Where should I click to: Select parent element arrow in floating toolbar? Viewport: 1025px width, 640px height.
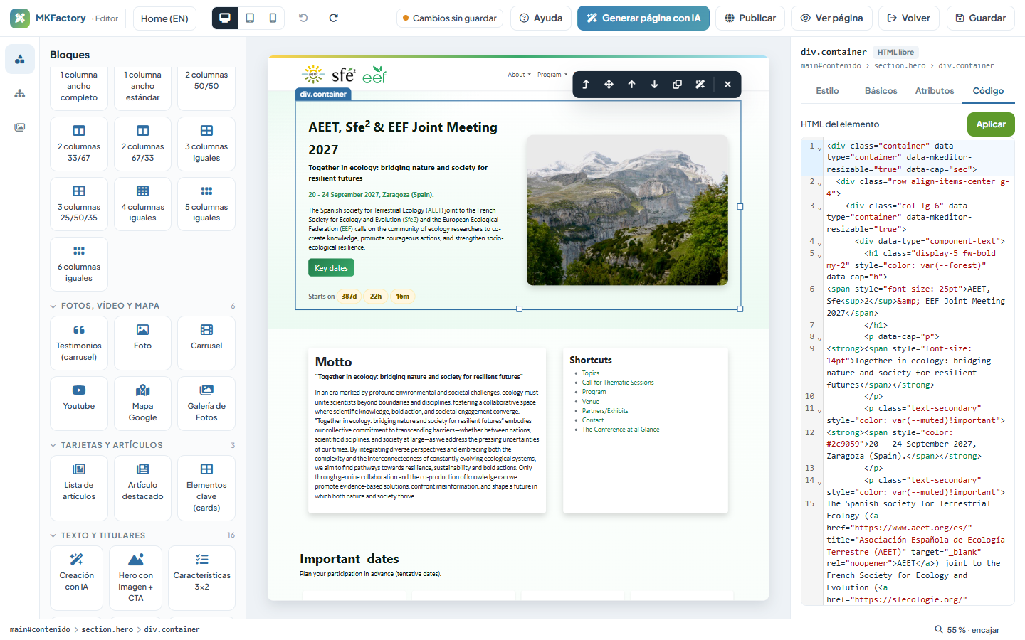[x=586, y=84]
